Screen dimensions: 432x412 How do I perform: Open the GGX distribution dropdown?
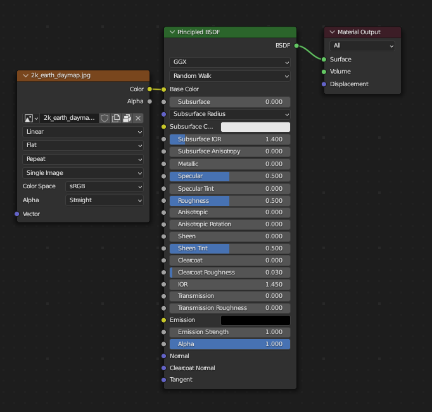[230, 63]
